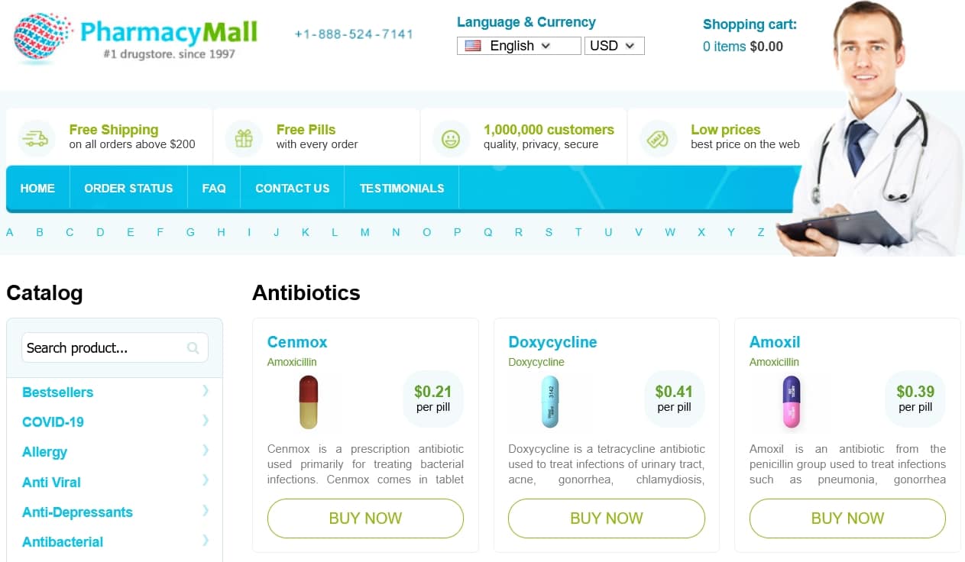
Task: Click the product search field
Action: pos(107,347)
